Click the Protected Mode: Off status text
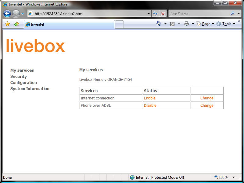244x183 pixels. (167, 178)
